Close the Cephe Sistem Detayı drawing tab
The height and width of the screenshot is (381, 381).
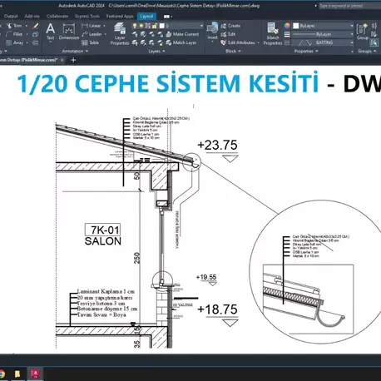coord(62,60)
